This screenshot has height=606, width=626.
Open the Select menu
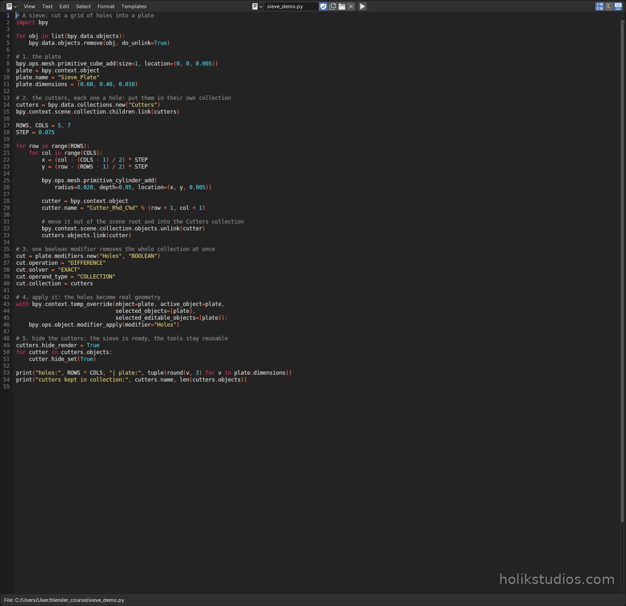tap(83, 6)
